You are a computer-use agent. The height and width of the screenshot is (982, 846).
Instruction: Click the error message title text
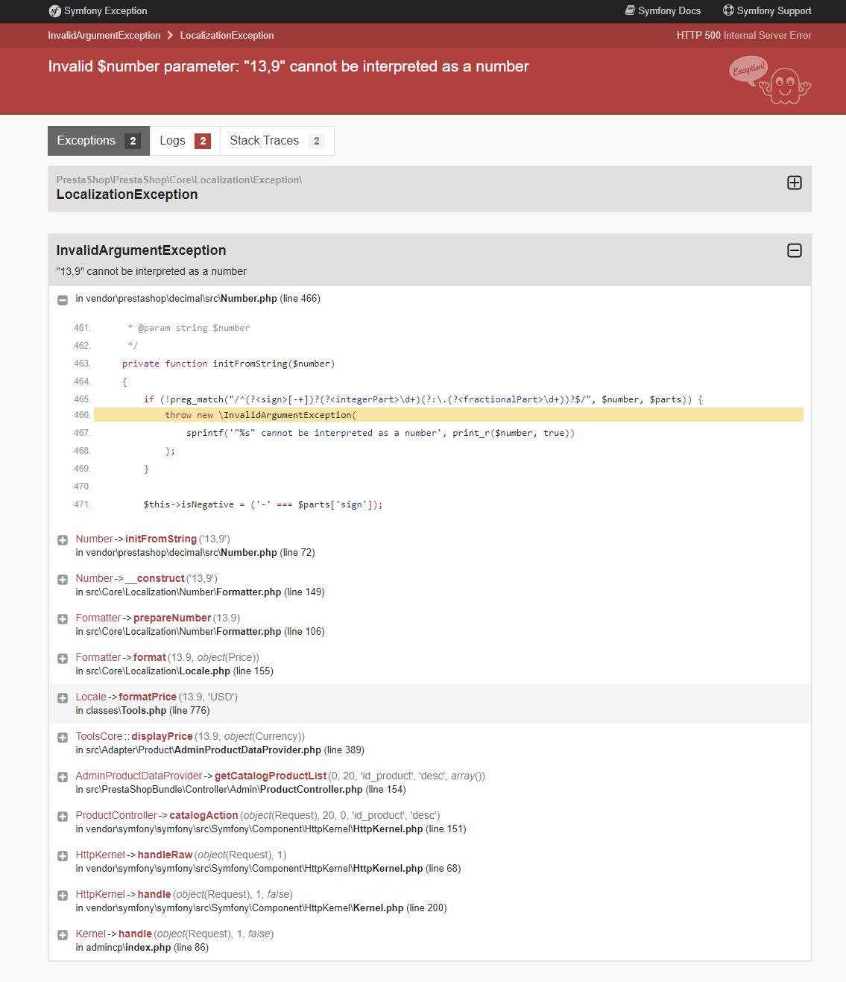coord(288,66)
